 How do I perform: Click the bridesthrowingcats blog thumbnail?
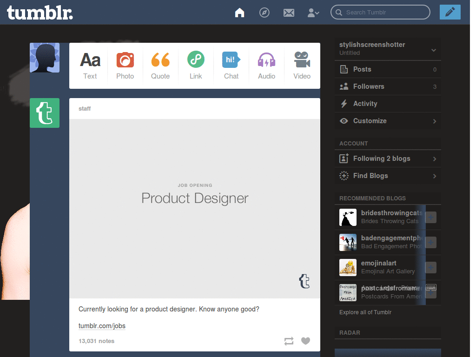click(348, 218)
